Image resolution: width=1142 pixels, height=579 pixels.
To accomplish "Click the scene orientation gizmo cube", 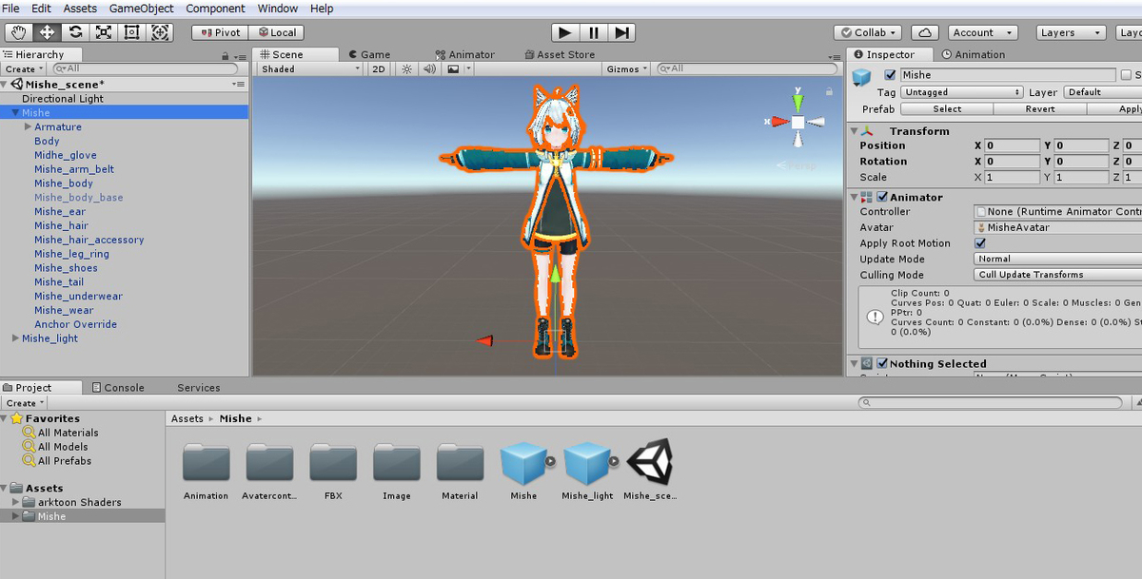I will click(797, 122).
